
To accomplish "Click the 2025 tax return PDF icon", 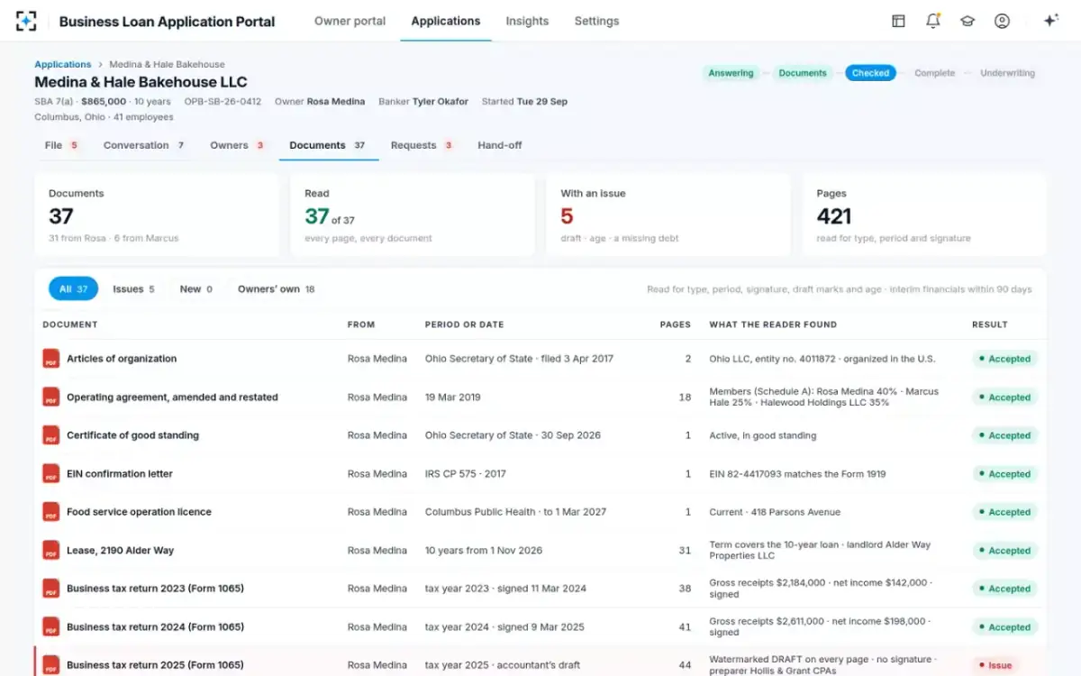I will [51, 665].
